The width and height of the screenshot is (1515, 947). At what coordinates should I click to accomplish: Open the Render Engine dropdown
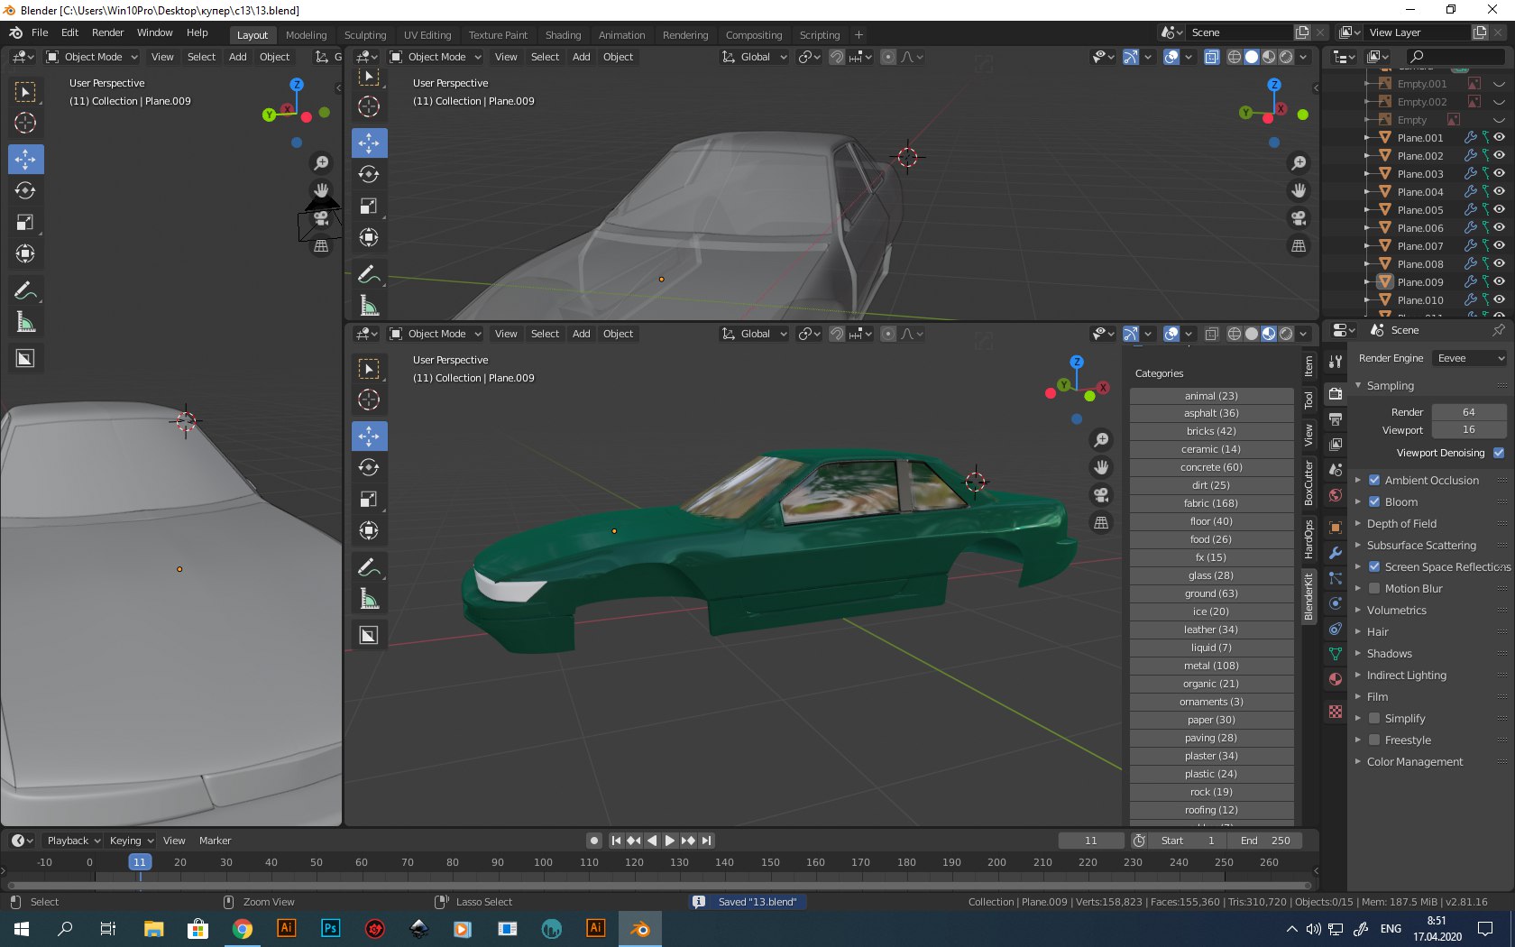1469,358
